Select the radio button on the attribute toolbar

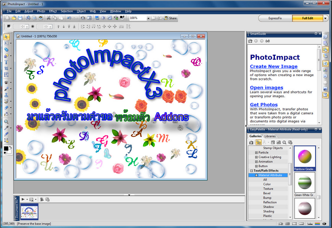pyautogui.click(x=33, y=26)
